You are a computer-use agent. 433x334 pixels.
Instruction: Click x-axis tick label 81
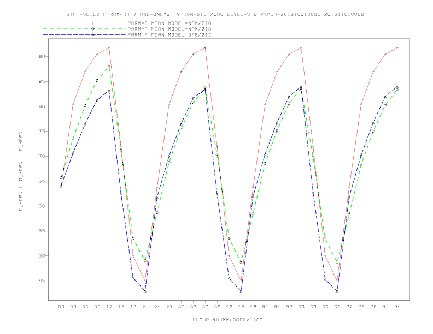[385, 307]
